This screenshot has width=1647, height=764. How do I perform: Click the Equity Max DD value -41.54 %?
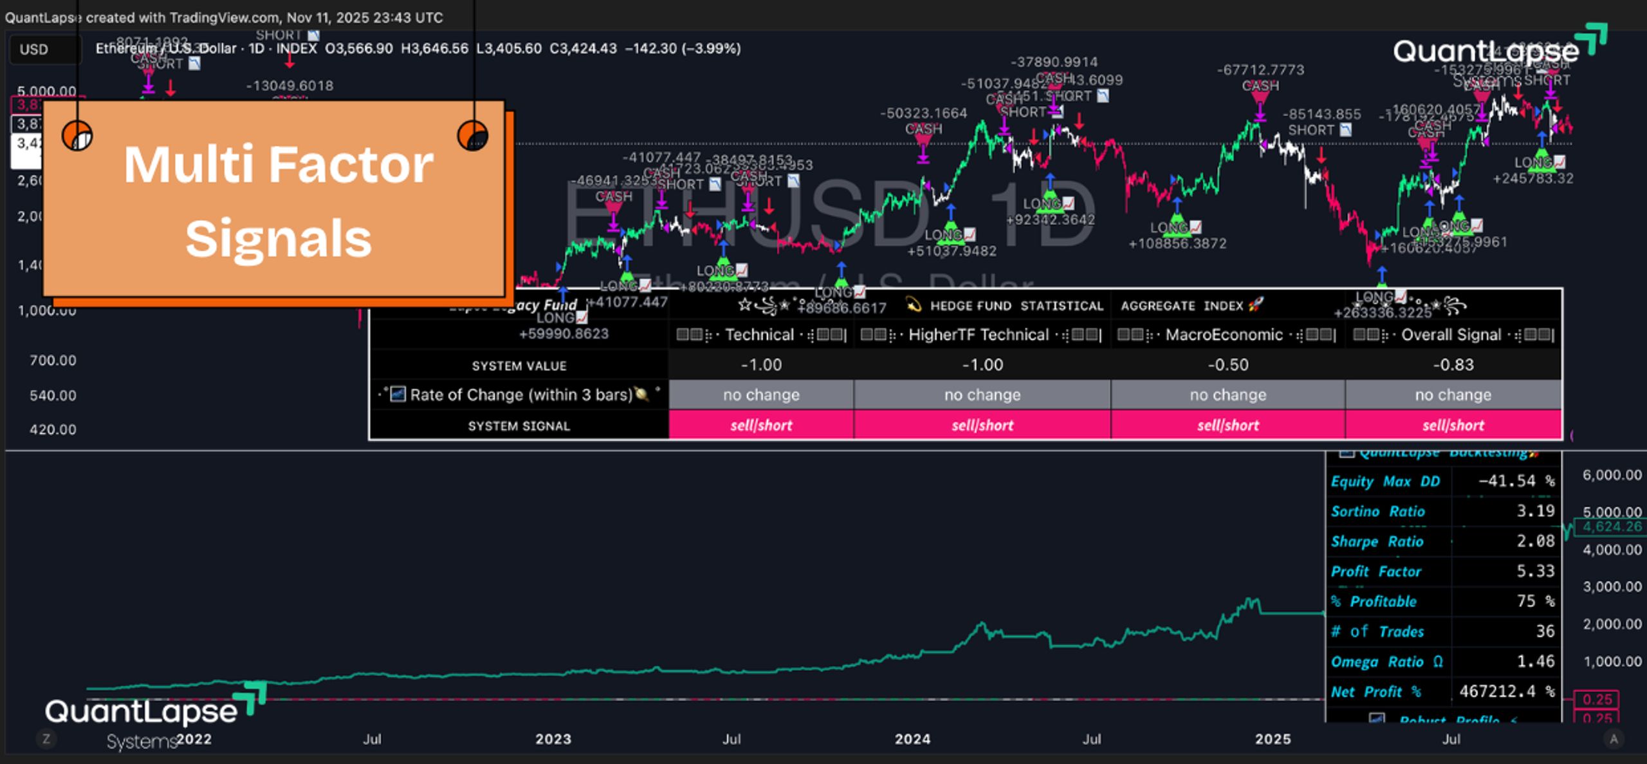[1516, 481]
